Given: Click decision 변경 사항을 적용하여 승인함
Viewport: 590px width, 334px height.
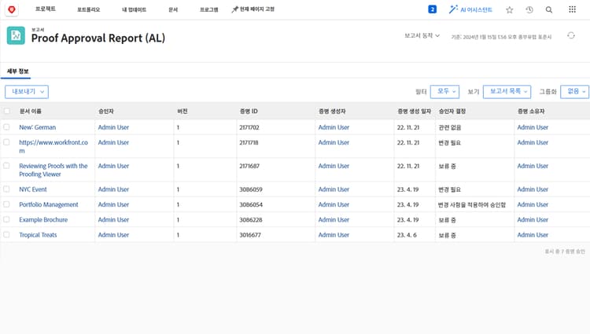Looking at the screenshot, I should pos(472,205).
